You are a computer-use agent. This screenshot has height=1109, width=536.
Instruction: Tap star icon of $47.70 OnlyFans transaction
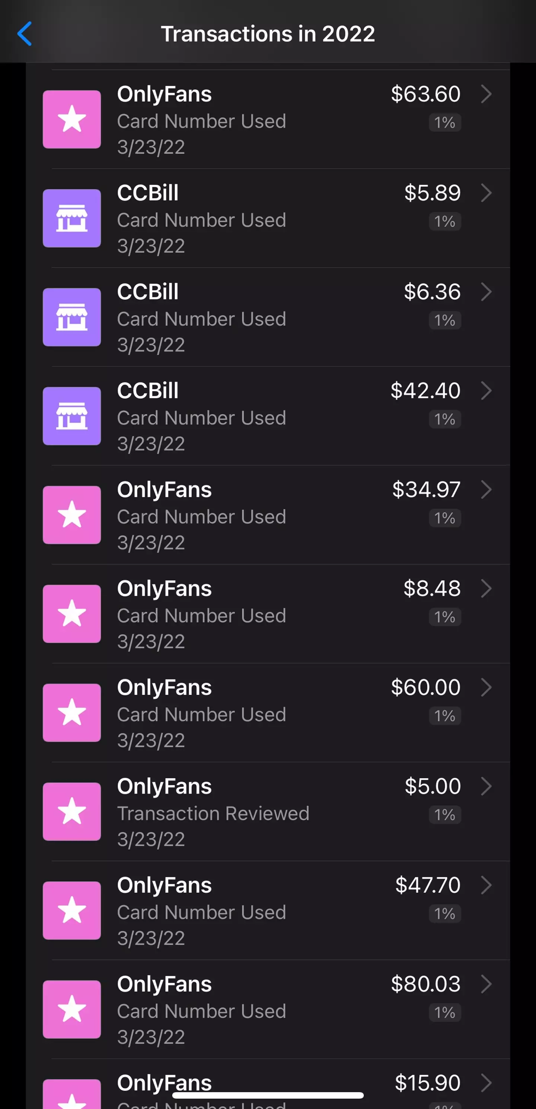click(x=72, y=910)
